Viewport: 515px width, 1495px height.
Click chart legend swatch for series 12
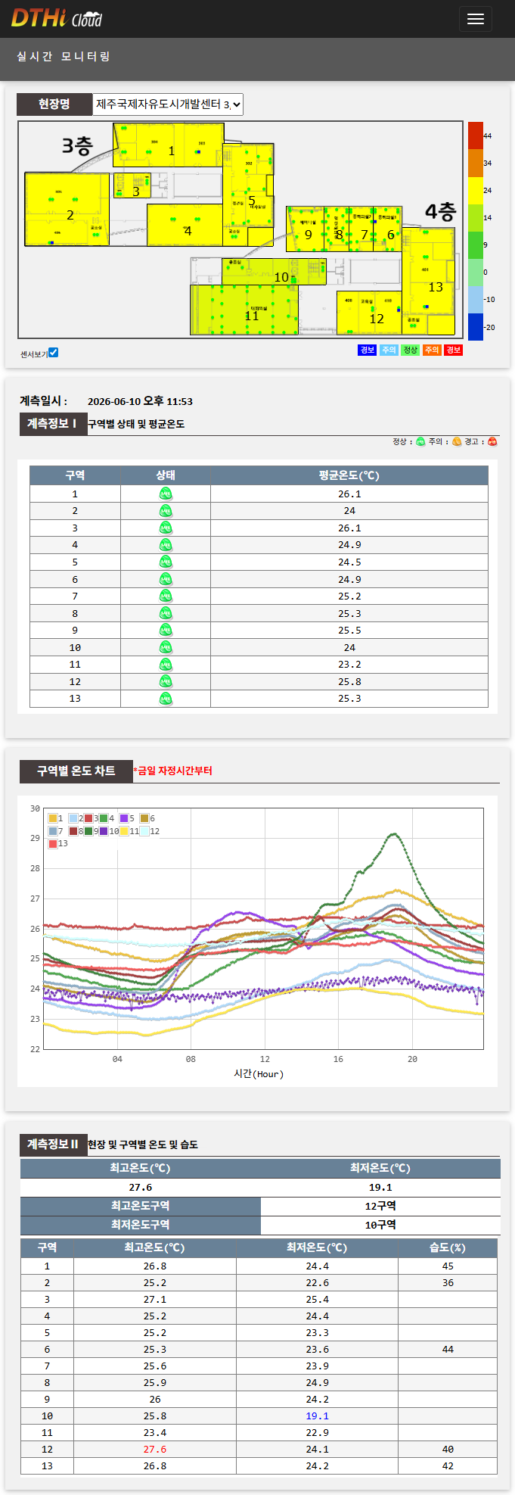click(x=144, y=831)
